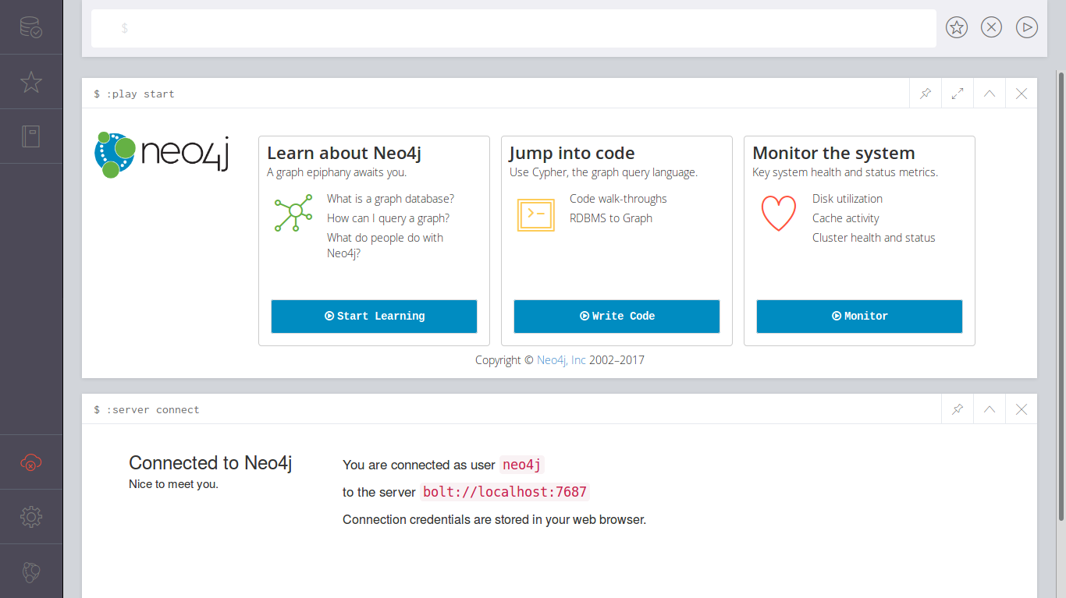Click the 'bolt://localhost:7687' server address

(x=505, y=492)
